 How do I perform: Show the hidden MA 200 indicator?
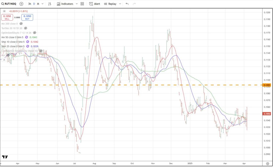pyautogui.click(x=21, y=24)
